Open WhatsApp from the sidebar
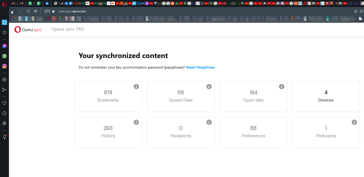364x177 pixels. pyautogui.click(x=4, y=56)
